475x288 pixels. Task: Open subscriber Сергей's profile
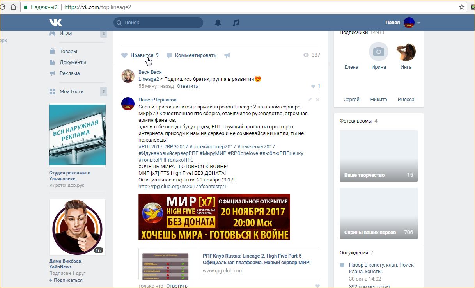pos(351,100)
